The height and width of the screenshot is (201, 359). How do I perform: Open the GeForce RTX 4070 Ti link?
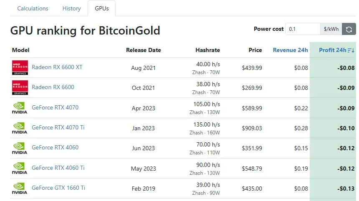pyautogui.click(x=58, y=127)
